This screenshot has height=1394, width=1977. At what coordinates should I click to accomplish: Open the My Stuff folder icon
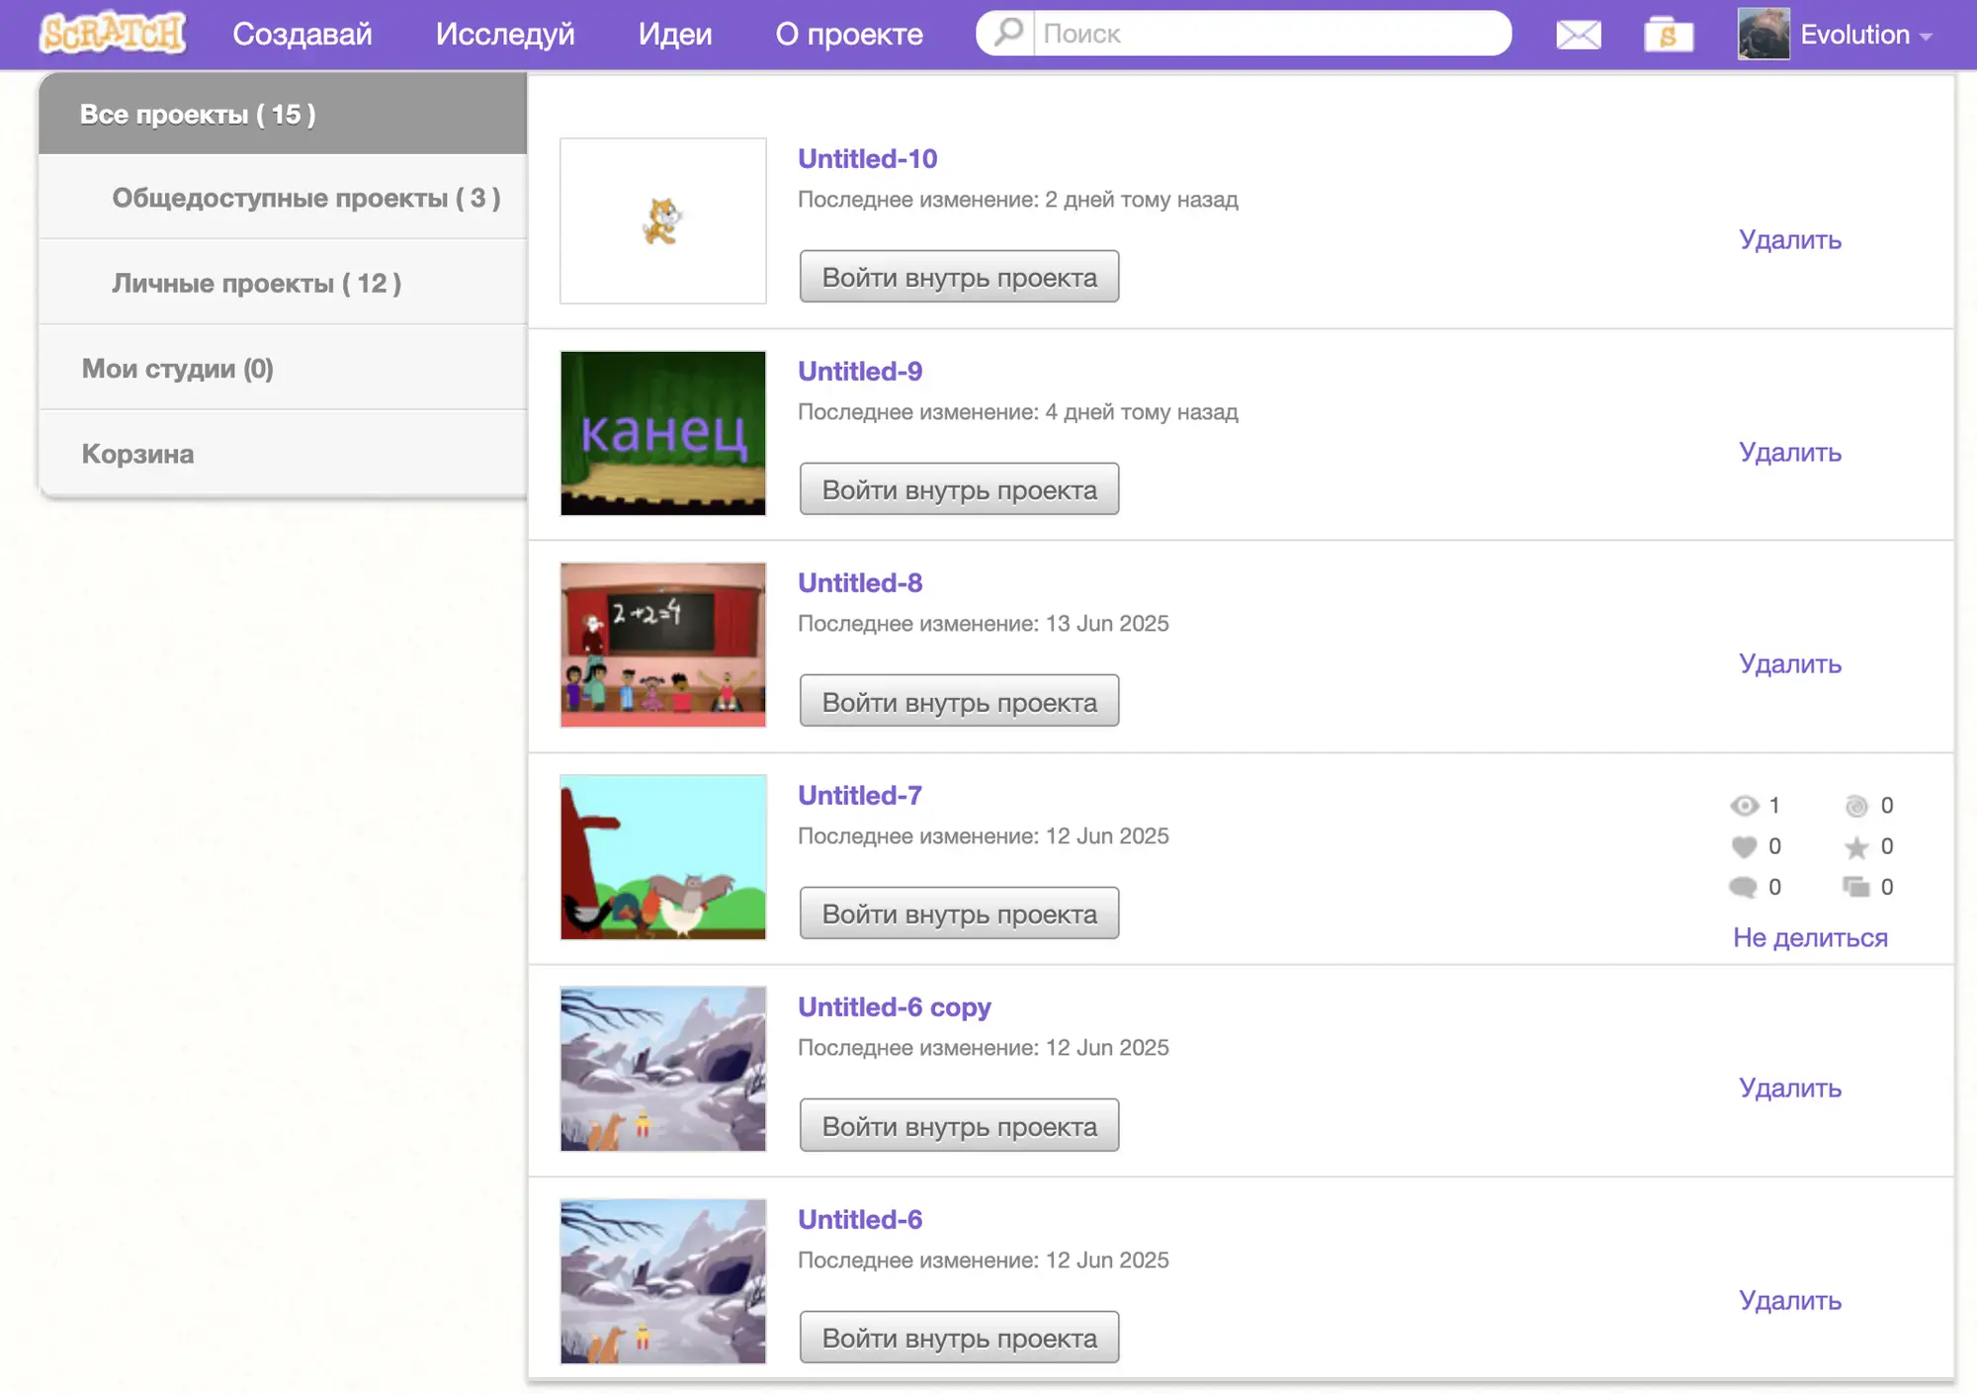tap(1669, 35)
